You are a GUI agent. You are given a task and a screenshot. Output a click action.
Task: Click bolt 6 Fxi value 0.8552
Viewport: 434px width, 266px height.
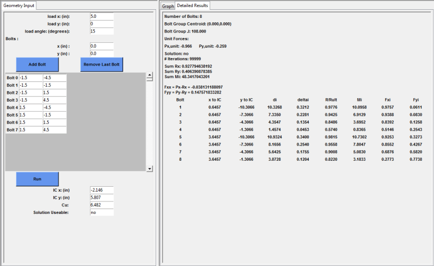[387, 144]
